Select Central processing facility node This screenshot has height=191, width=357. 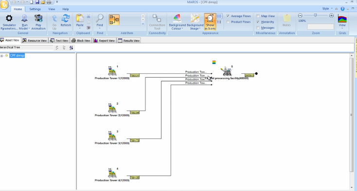point(226,71)
